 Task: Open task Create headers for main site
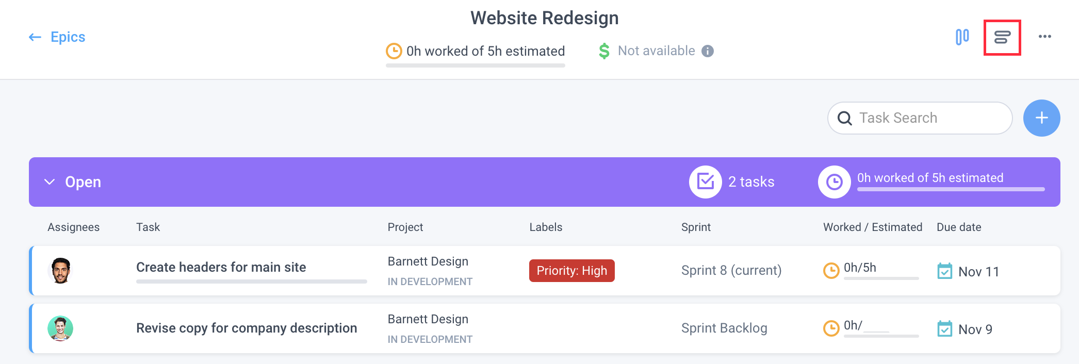pyautogui.click(x=221, y=267)
